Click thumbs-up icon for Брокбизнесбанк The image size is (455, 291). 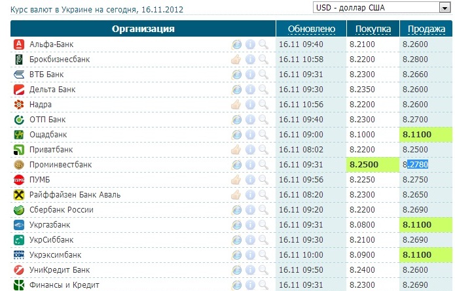[236, 60]
